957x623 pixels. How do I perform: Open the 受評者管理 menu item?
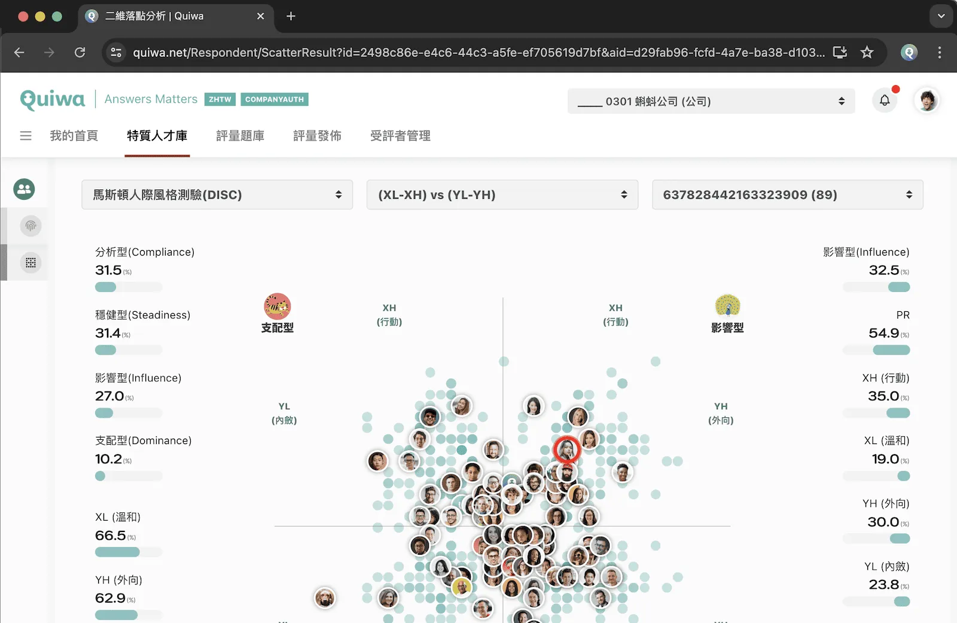(400, 136)
